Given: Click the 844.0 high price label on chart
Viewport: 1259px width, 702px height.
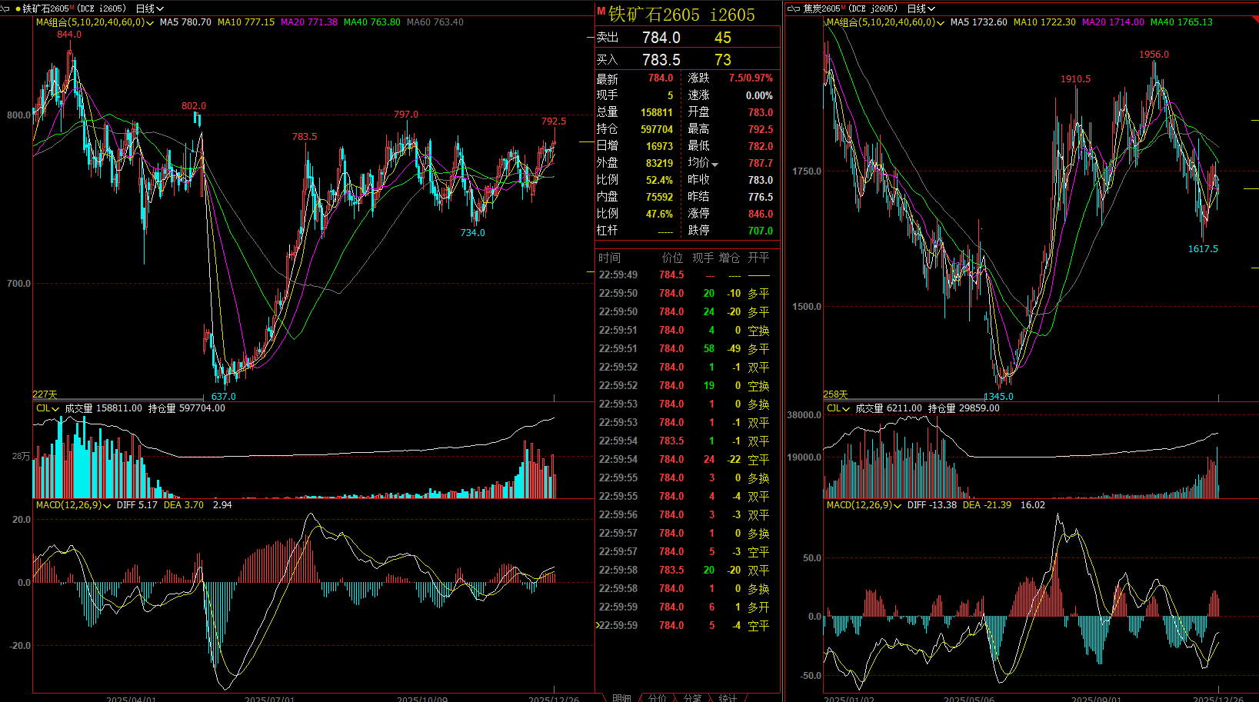Looking at the screenshot, I should tap(69, 35).
